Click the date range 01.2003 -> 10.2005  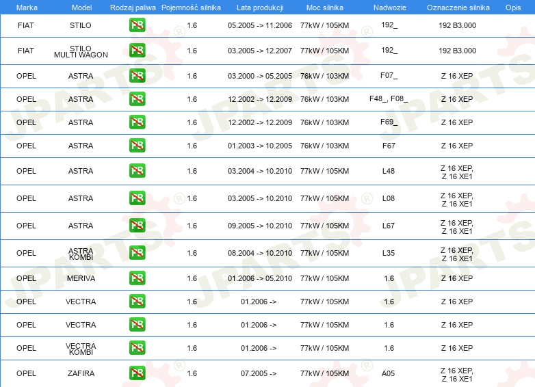point(260,146)
